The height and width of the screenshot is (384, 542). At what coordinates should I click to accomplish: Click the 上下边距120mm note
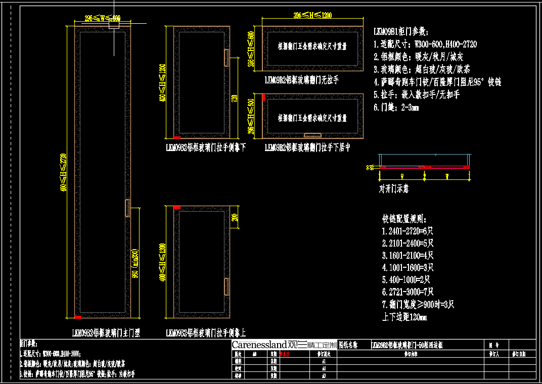404,317
